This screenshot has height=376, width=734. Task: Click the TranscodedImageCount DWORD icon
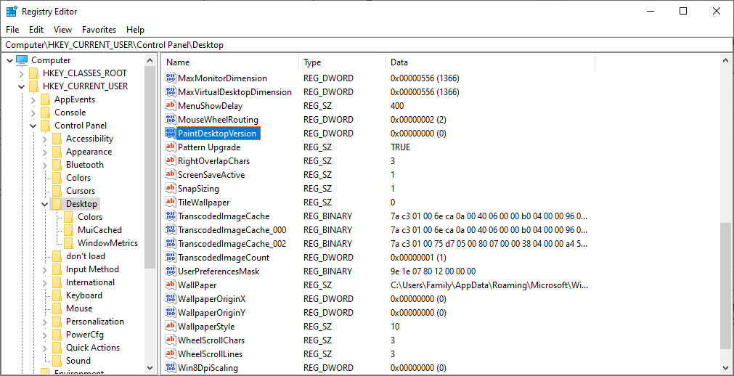[171, 258]
